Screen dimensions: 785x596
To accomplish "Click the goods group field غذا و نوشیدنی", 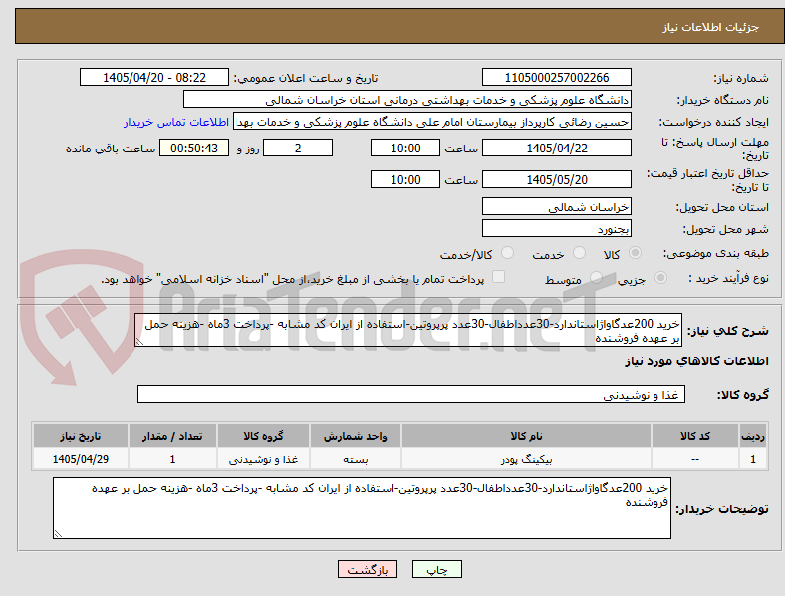I will point(411,394).
